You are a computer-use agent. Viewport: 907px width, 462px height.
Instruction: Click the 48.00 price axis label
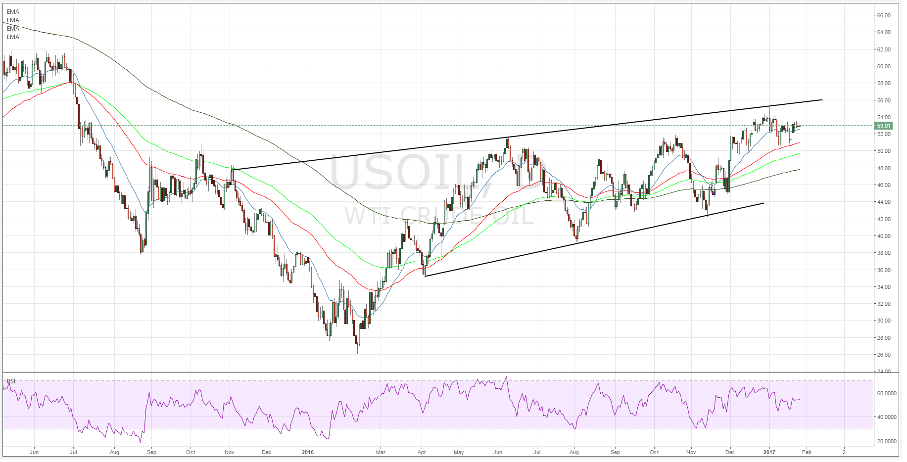pos(884,168)
